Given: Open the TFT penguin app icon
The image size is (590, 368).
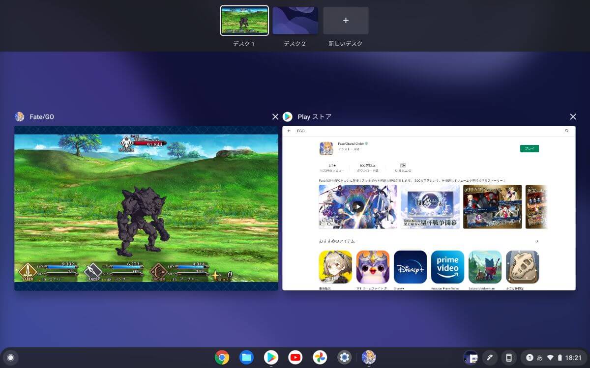Looking at the screenshot, I should tap(373, 267).
